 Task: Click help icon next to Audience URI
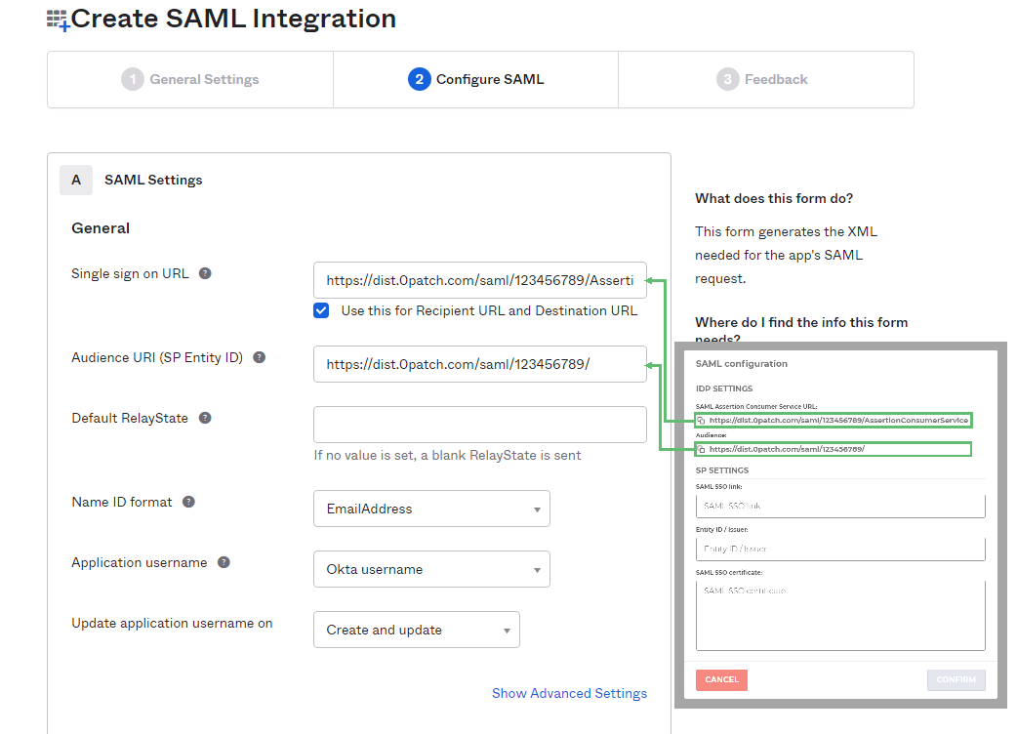[259, 358]
